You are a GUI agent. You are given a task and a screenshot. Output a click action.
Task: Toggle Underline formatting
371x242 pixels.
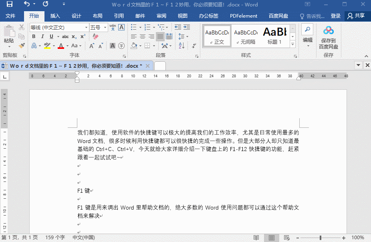(x=51, y=36)
